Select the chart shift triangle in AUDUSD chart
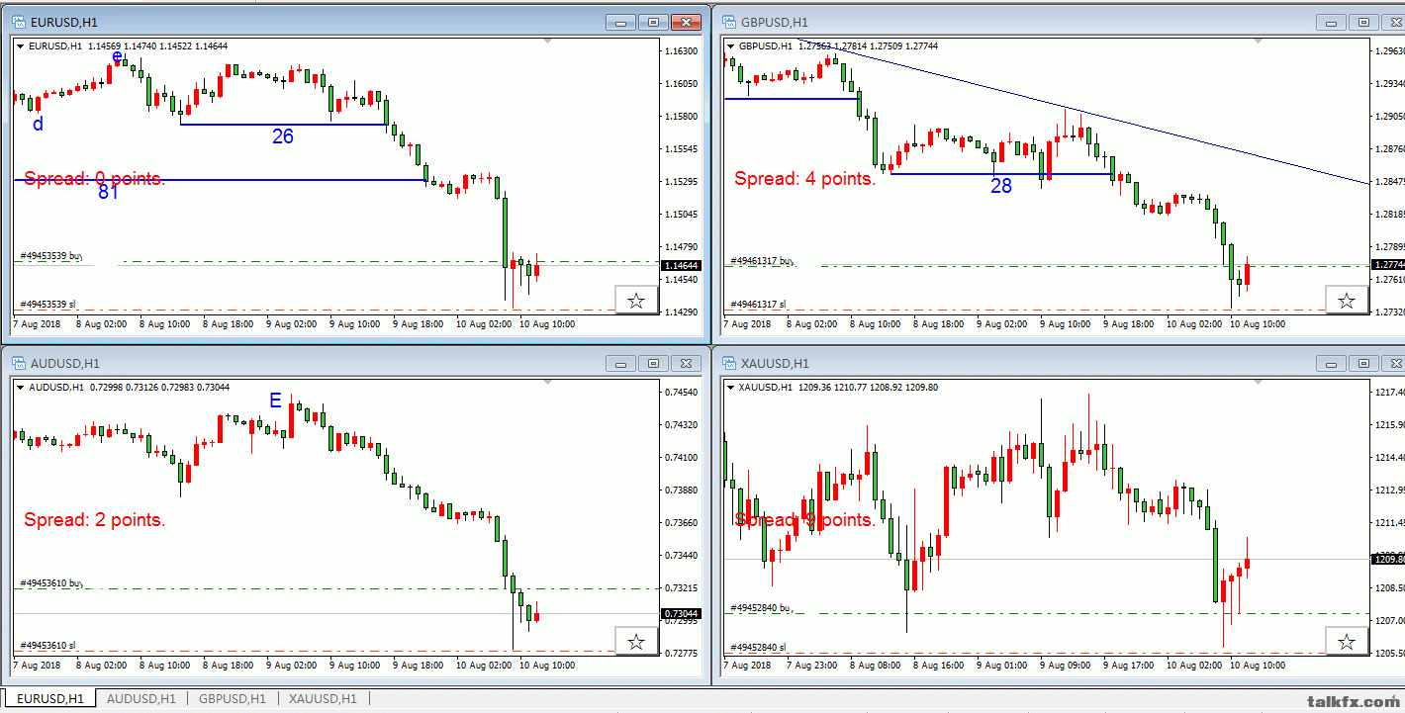 546,383
